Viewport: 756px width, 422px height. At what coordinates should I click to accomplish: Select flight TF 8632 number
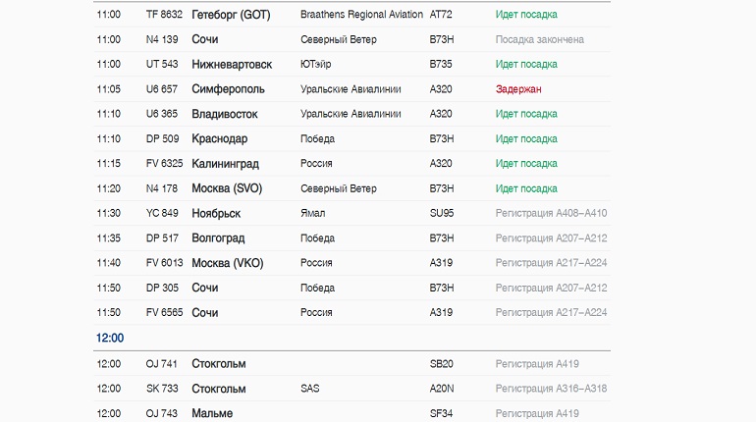(x=164, y=15)
